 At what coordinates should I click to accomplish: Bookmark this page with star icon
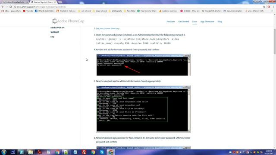(x=264, y=7)
